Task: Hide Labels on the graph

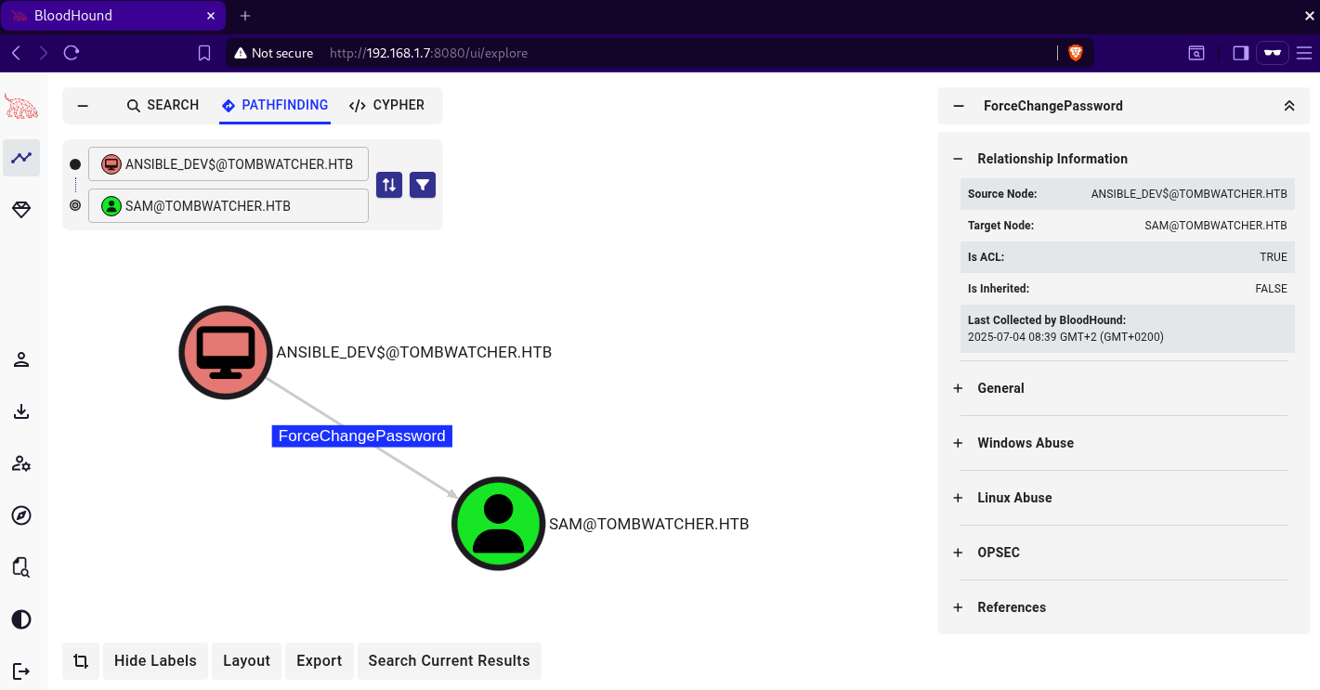Action: pos(155,661)
